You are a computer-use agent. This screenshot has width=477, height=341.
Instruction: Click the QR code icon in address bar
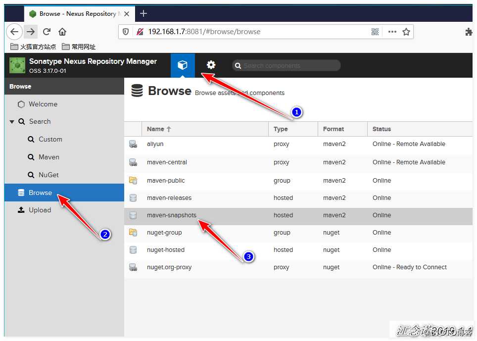click(x=375, y=32)
